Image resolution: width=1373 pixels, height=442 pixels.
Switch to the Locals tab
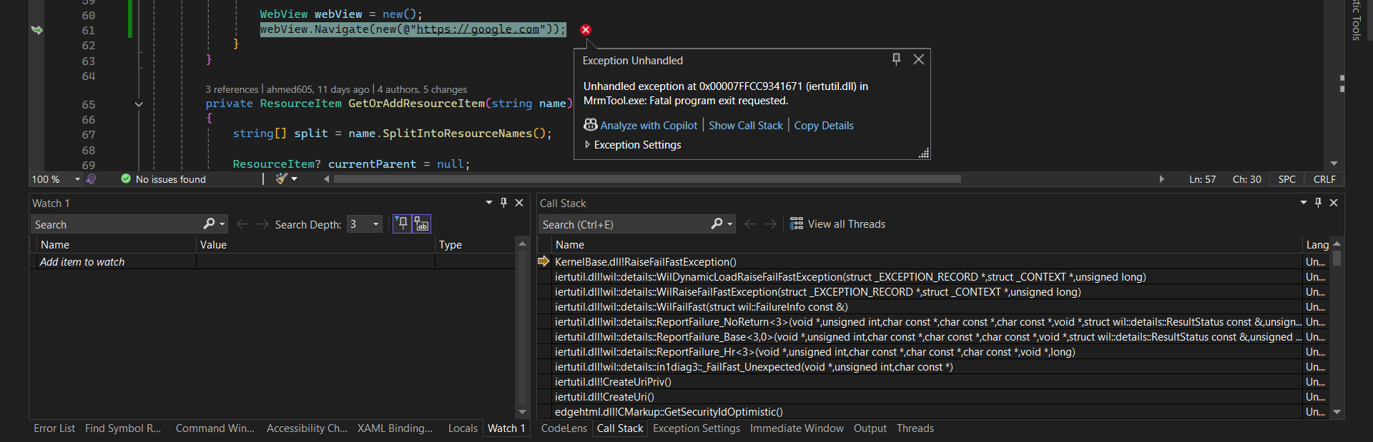coord(463,428)
